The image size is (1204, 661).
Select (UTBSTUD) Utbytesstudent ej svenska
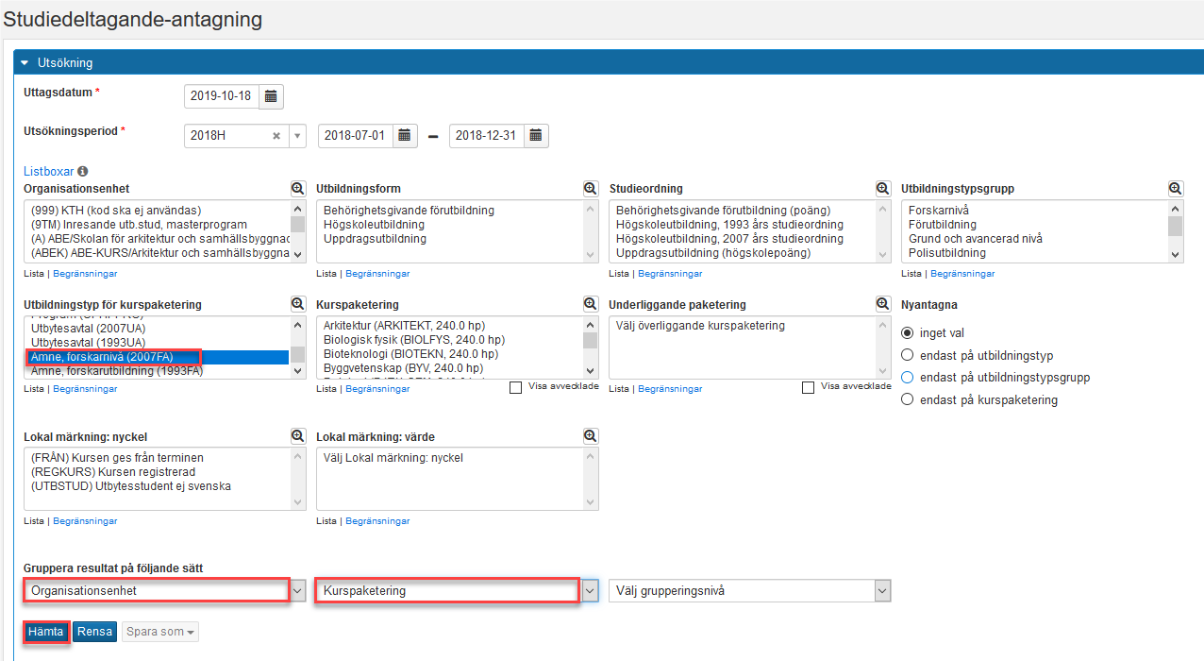pos(130,486)
